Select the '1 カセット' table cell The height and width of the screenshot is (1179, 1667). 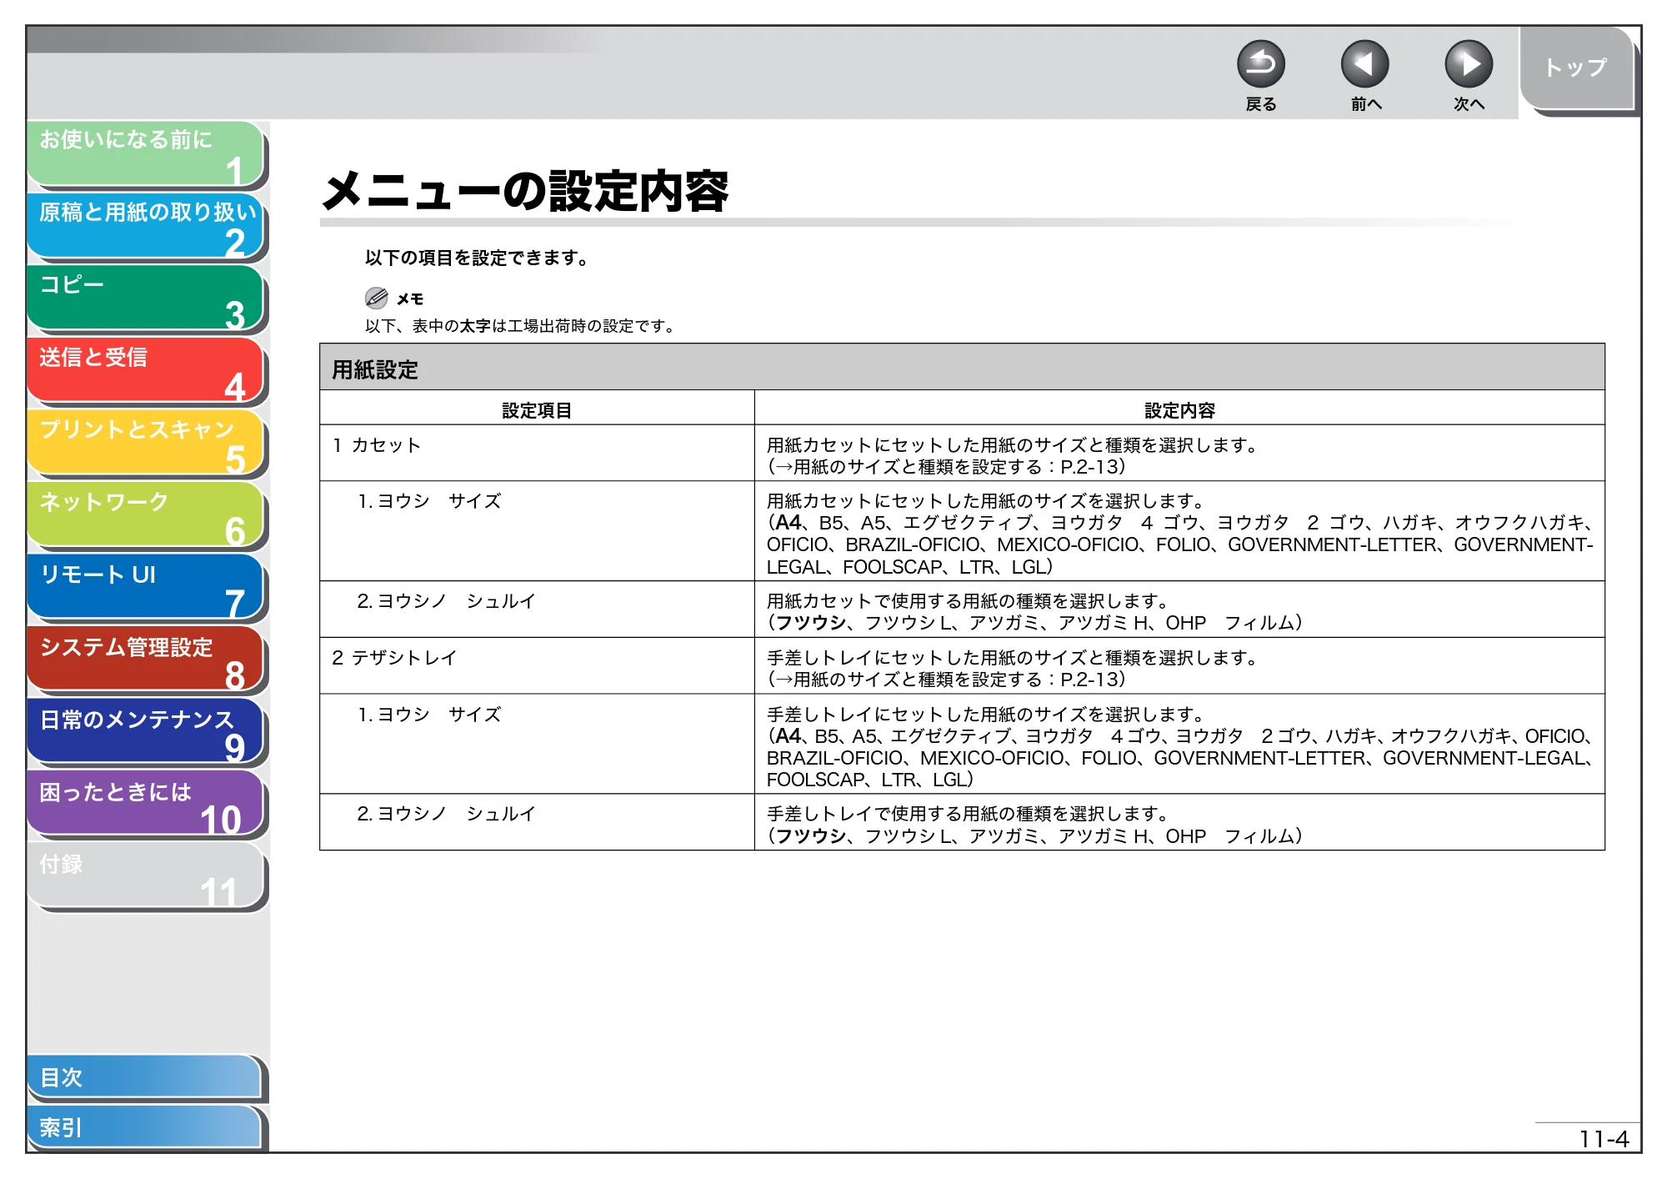537,453
